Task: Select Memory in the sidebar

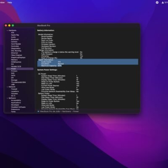Action: click(14, 60)
